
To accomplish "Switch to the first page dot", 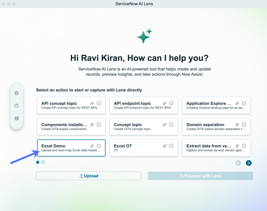I will pyautogui.click(x=38, y=162).
